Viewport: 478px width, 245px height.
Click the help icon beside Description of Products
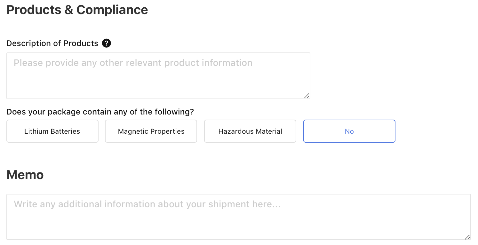click(107, 43)
